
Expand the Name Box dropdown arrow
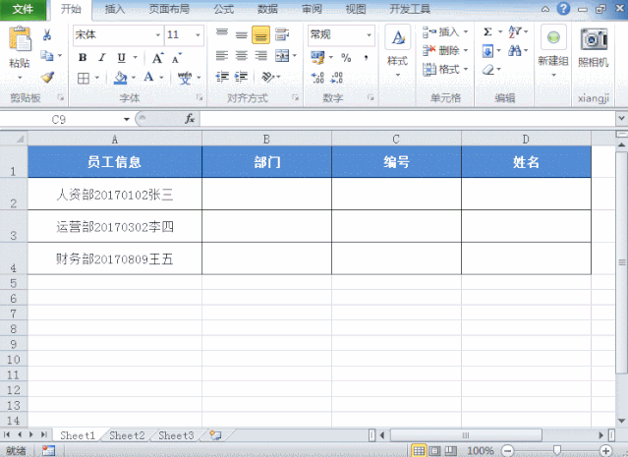[x=127, y=119]
